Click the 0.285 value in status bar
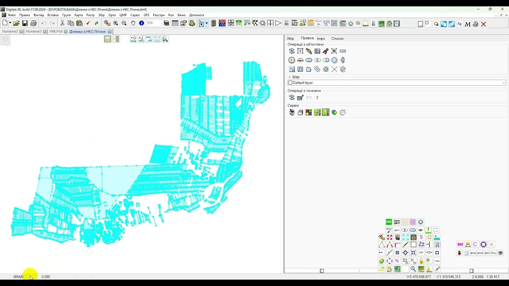This screenshot has height=286, width=509. (46, 277)
